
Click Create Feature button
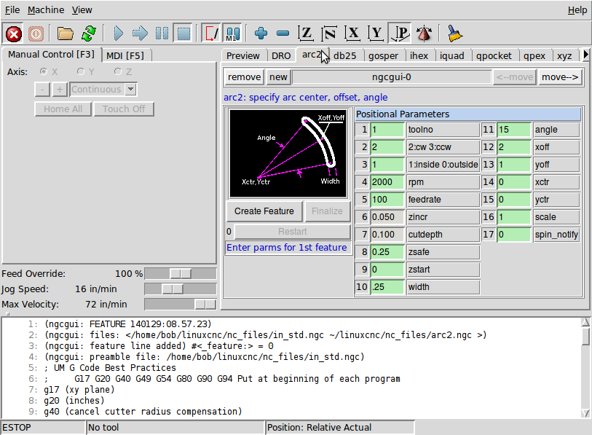point(264,211)
